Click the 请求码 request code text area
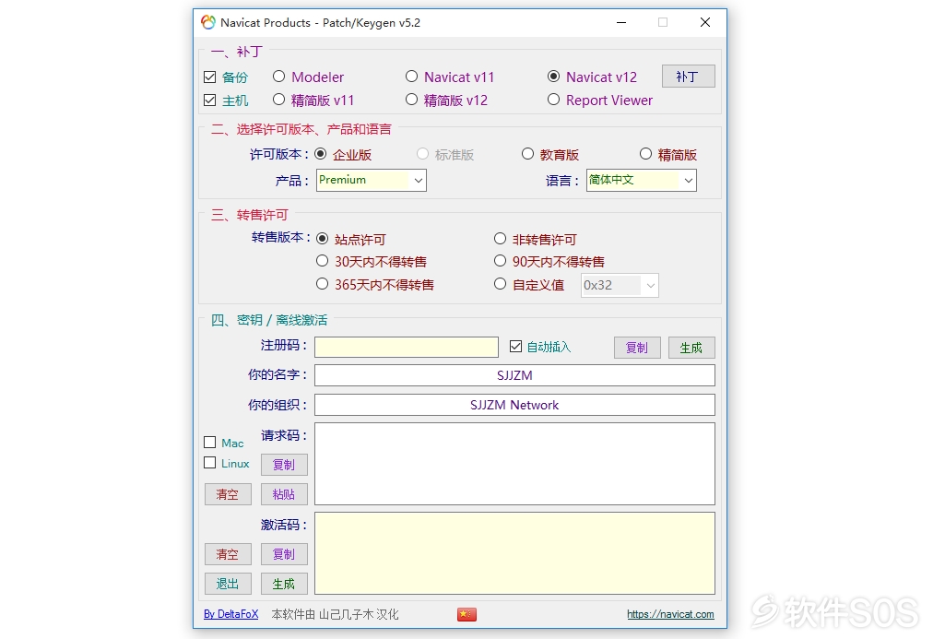 coord(514,464)
